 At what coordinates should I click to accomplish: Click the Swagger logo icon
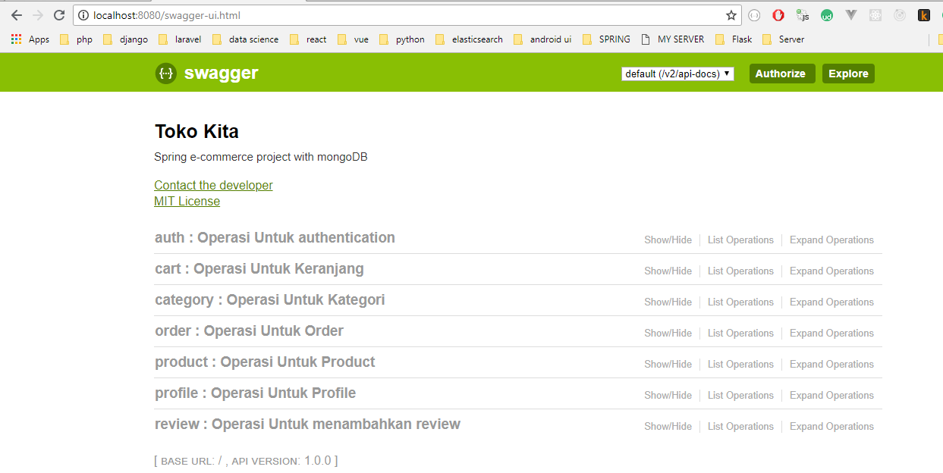click(x=165, y=73)
